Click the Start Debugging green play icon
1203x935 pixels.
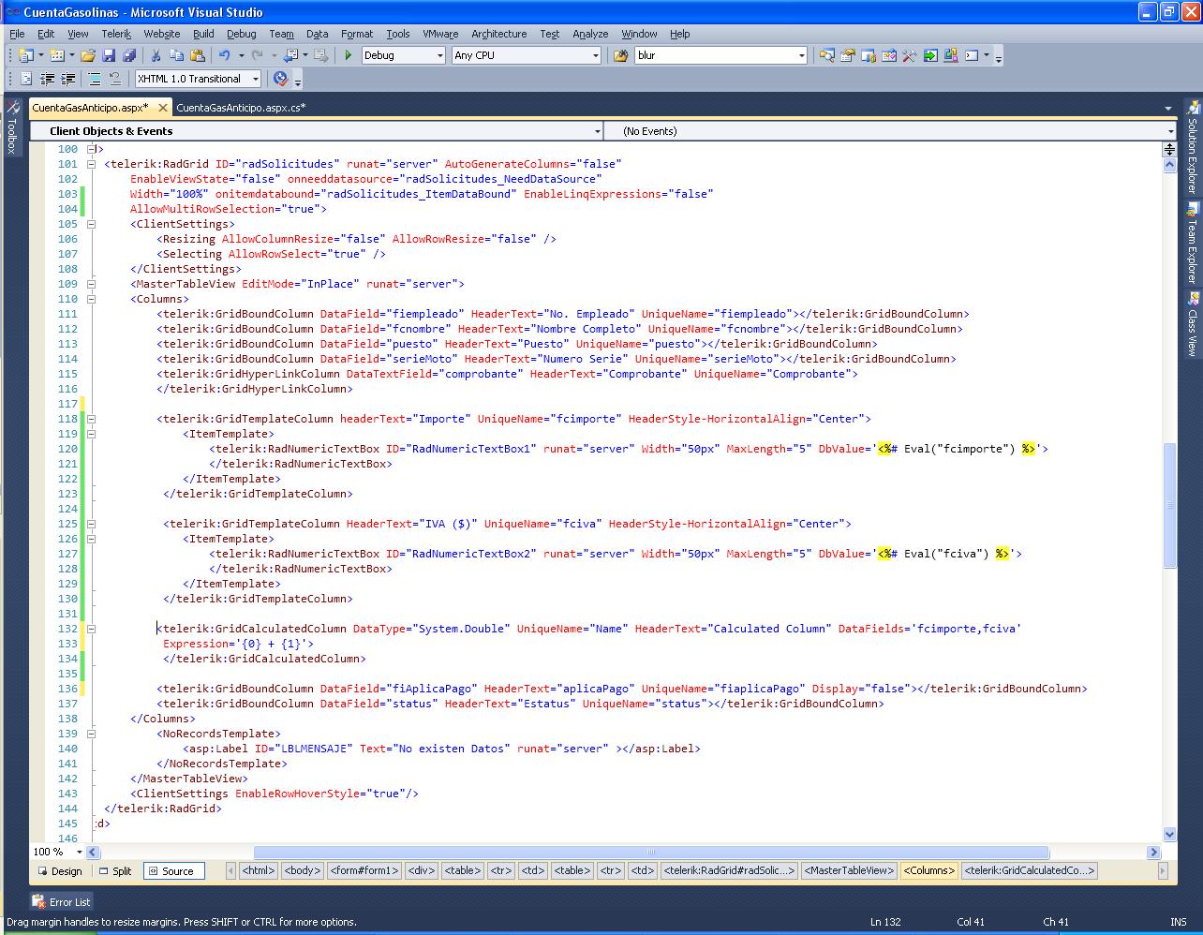(x=349, y=55)
